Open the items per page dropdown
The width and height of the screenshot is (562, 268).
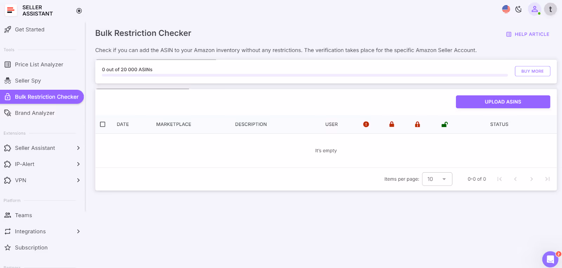click(437, 179)
